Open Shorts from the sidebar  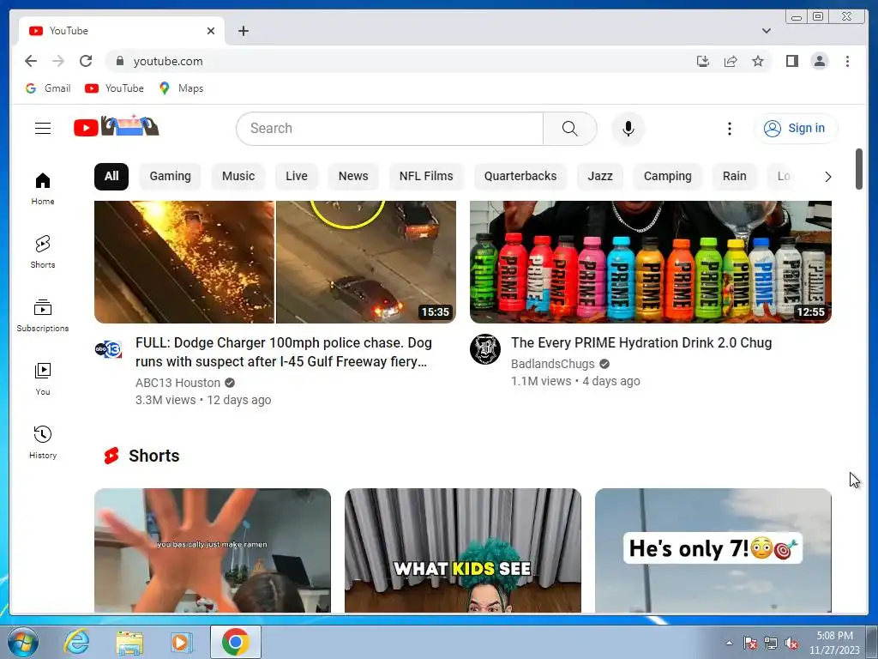pyautogui.click(x=43, y=252)
